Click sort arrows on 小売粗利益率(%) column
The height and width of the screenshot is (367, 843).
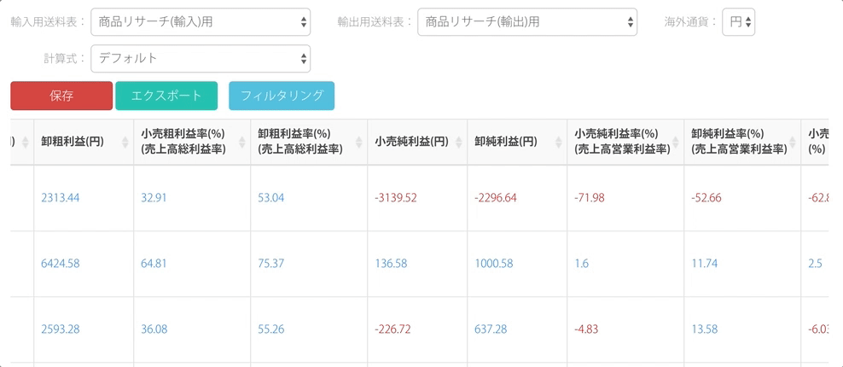242,142
